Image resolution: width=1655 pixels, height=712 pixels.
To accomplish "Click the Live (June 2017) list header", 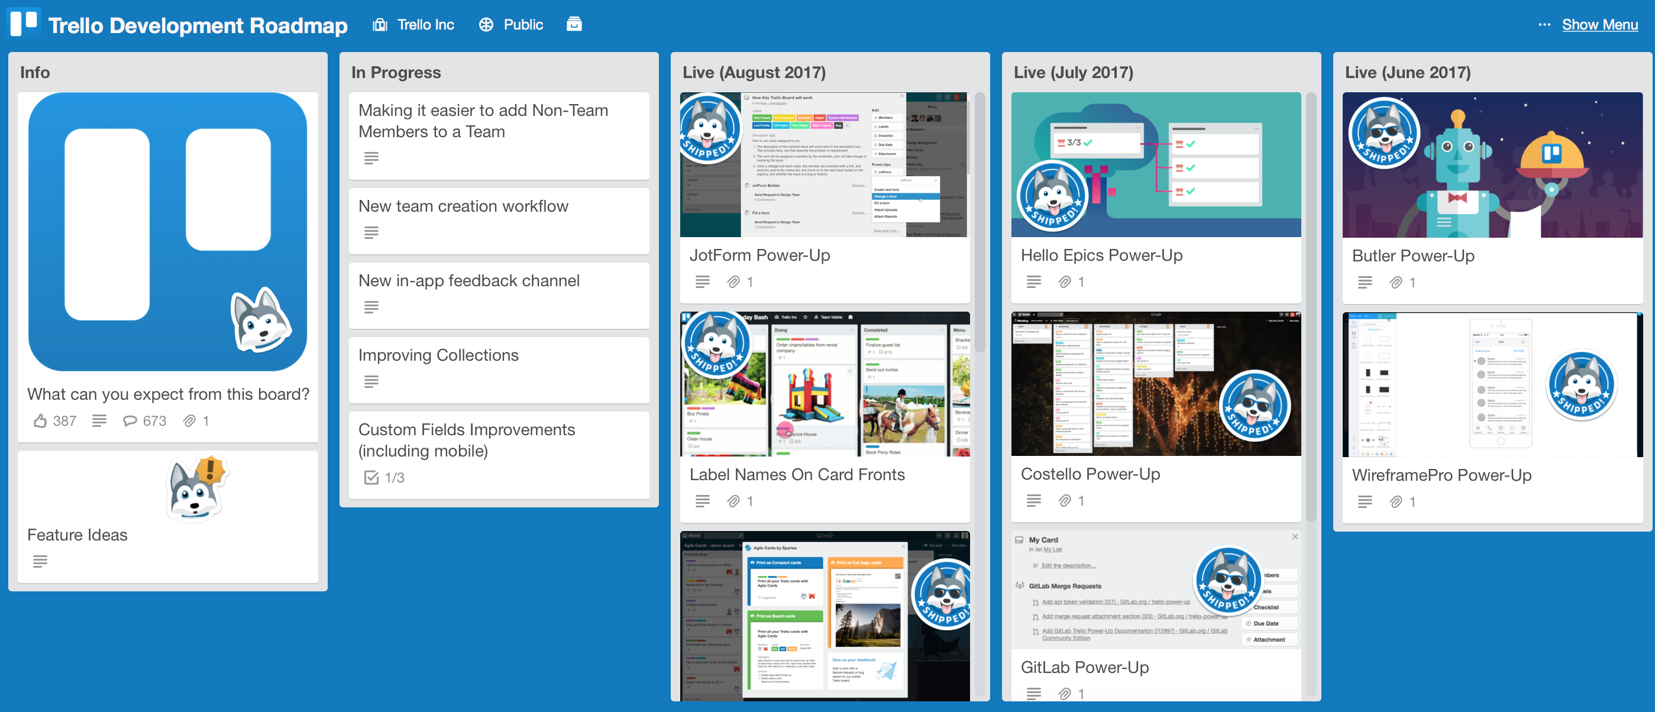I will pyautogui.click(x=1408, y=73).
